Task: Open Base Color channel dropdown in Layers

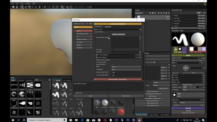Action: point(139,13)
